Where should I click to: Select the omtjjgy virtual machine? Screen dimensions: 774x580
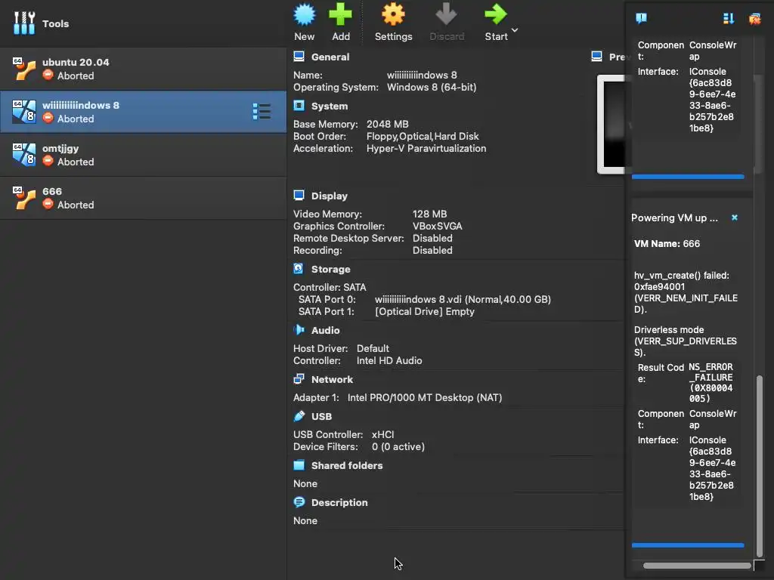pos(143,155)
